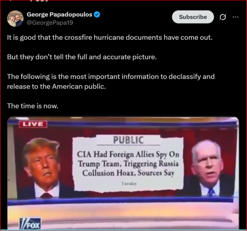Click the PUBLIC header in the video graphic
Viewport: 247px width, 231px height.
pyautogui.click(x=128, y=140)
